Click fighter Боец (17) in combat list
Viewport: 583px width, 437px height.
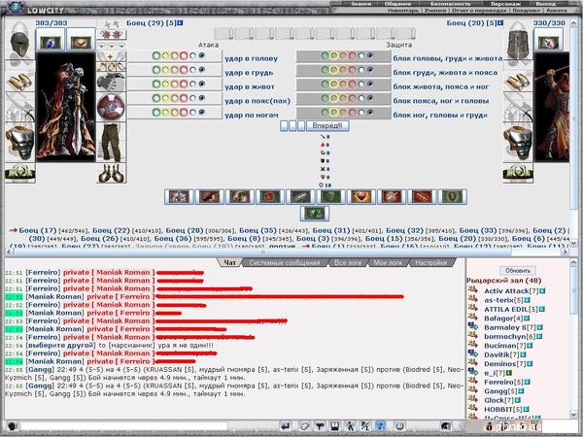(38, 230)
